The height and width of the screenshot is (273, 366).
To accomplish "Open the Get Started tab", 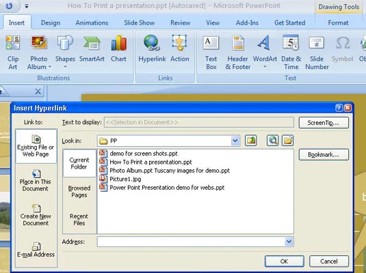I will (289, 23).
